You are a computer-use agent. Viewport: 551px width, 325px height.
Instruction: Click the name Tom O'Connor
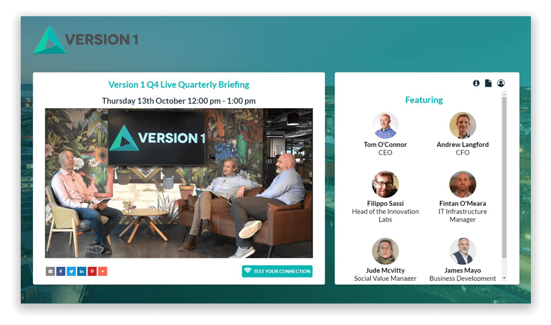coord(385,144)
